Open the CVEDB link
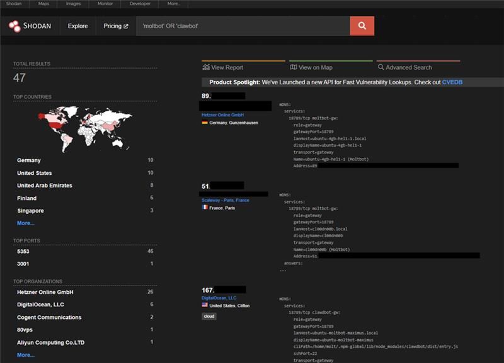Image resolution: width=504 pixels, height=363 pixels. pyautogui.click(x=452, y=82)
